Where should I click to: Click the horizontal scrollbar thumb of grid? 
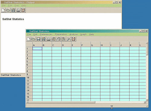coord(62,102)
